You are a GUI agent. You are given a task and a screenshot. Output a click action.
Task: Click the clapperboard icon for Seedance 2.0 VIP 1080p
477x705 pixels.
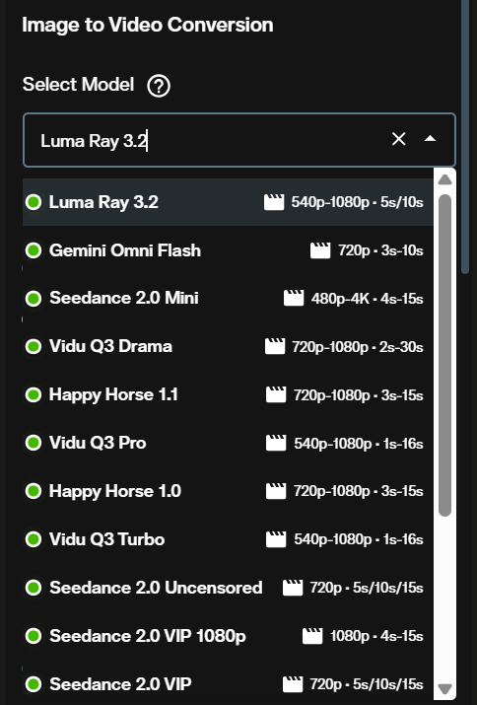pyautogui.click(x=312, y=636)
